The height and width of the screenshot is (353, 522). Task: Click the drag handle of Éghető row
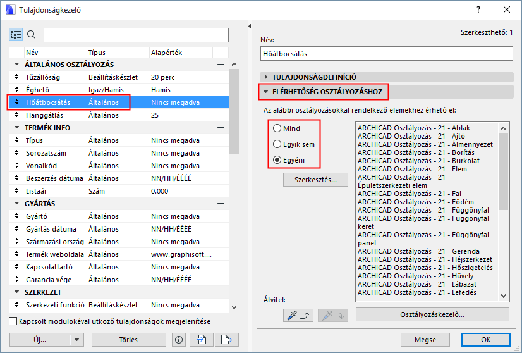click(16, 90)
